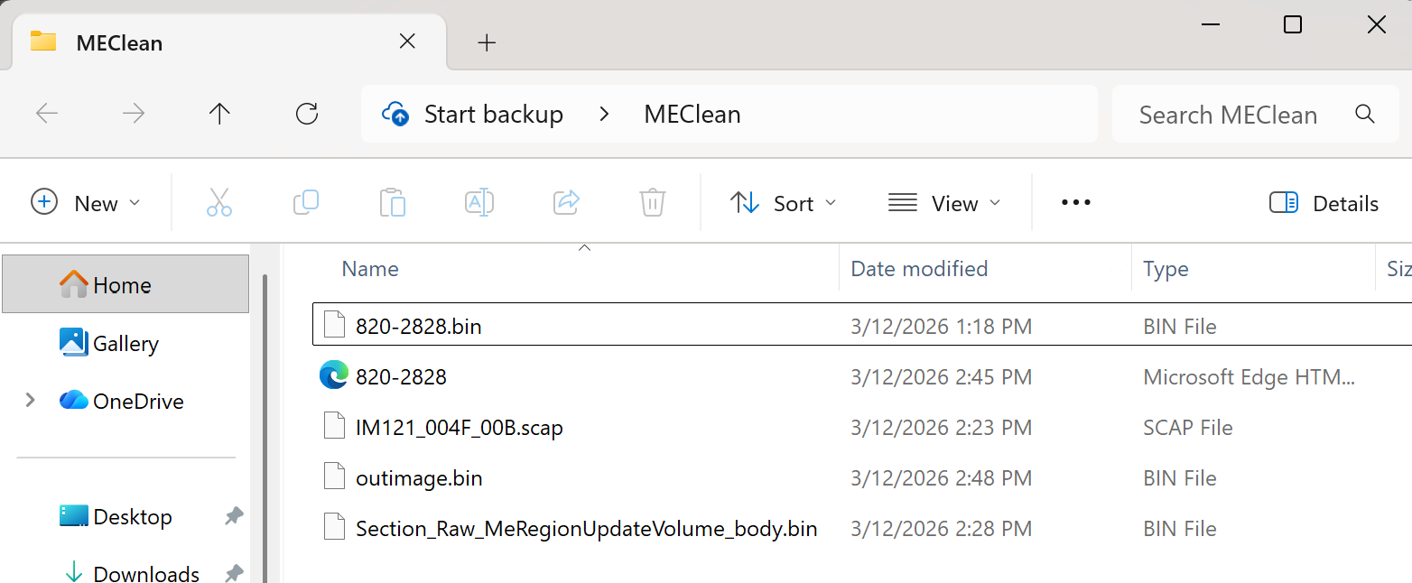This screenshot has height=583, width=1412.
Task: Open the View dropdown menu
Action: click(x=944, y=203)
